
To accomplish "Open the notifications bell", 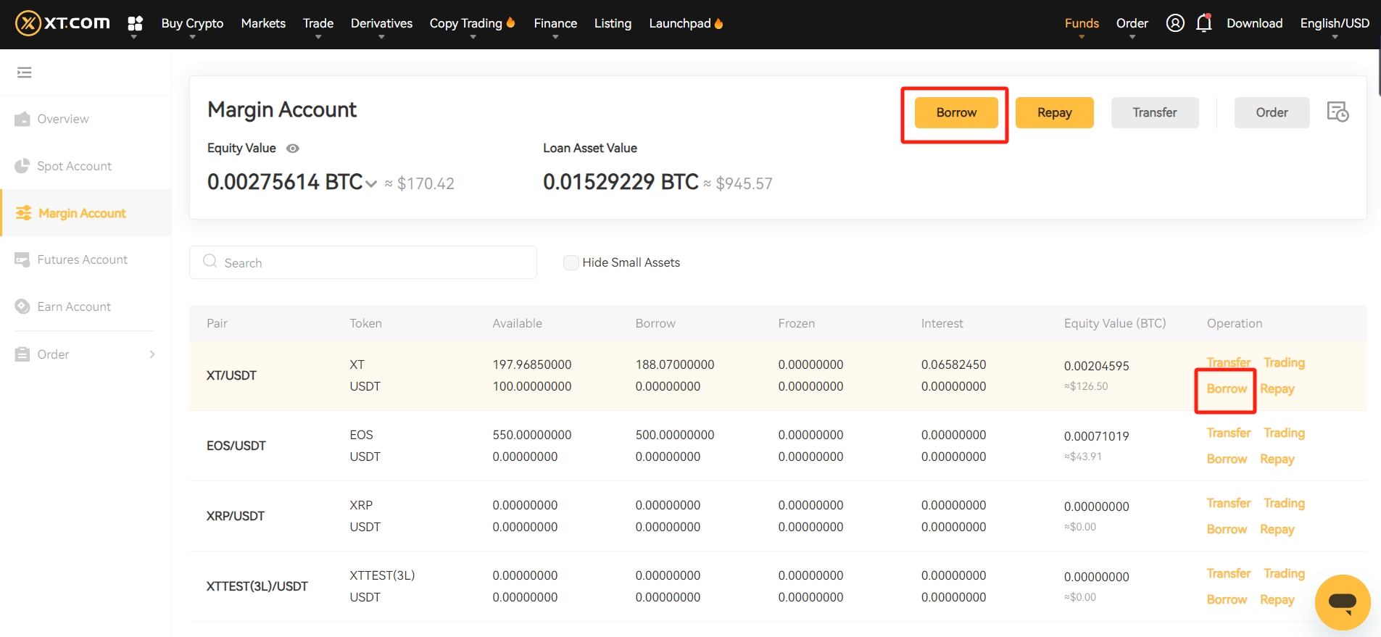I will 1204,23.
